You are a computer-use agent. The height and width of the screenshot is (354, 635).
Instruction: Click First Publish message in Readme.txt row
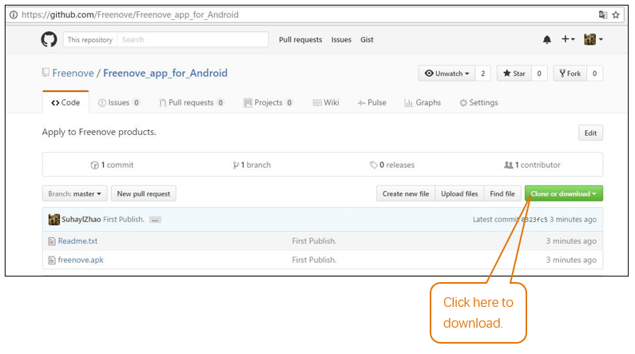(314, 241)
